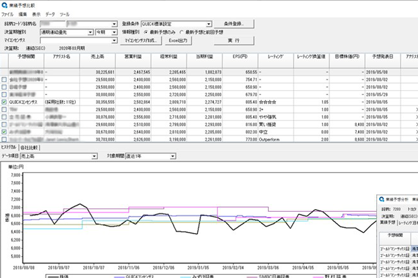Click the 2,467,545 営業利益 cell
418x278 pixels.
(x=133, y=72)
